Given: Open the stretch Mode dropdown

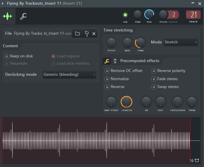Looking at the screenshot, I should 181,42.
